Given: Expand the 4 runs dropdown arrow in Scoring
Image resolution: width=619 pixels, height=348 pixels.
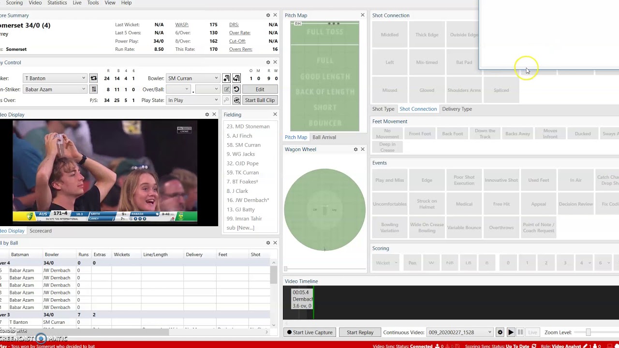Looking at the screenshot, I should point(589,263).
